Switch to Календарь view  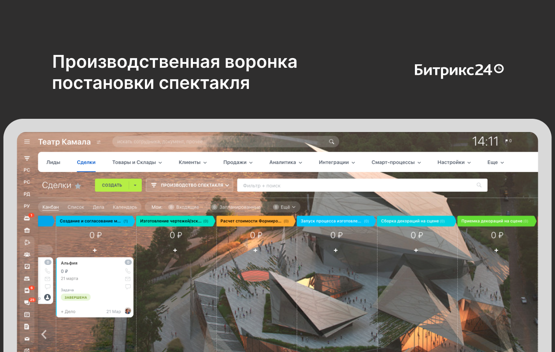click(x=125, y=207)
